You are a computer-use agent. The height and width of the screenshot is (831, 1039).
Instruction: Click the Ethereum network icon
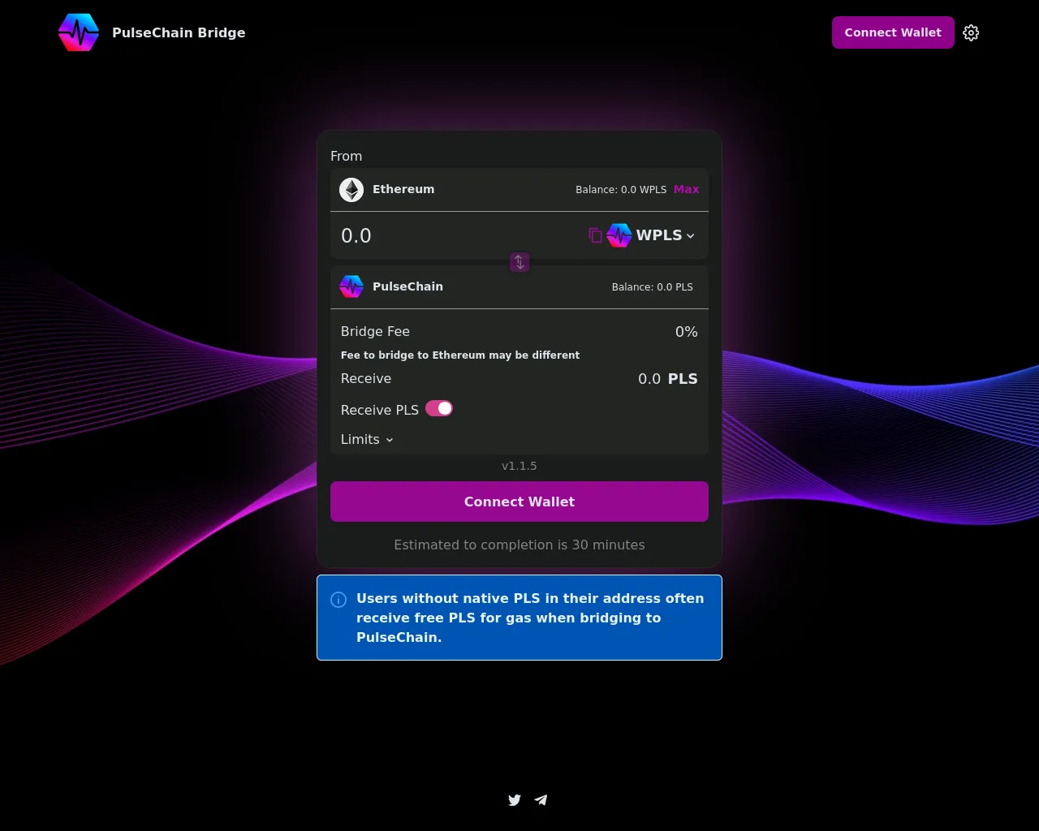tap(351, 190)
